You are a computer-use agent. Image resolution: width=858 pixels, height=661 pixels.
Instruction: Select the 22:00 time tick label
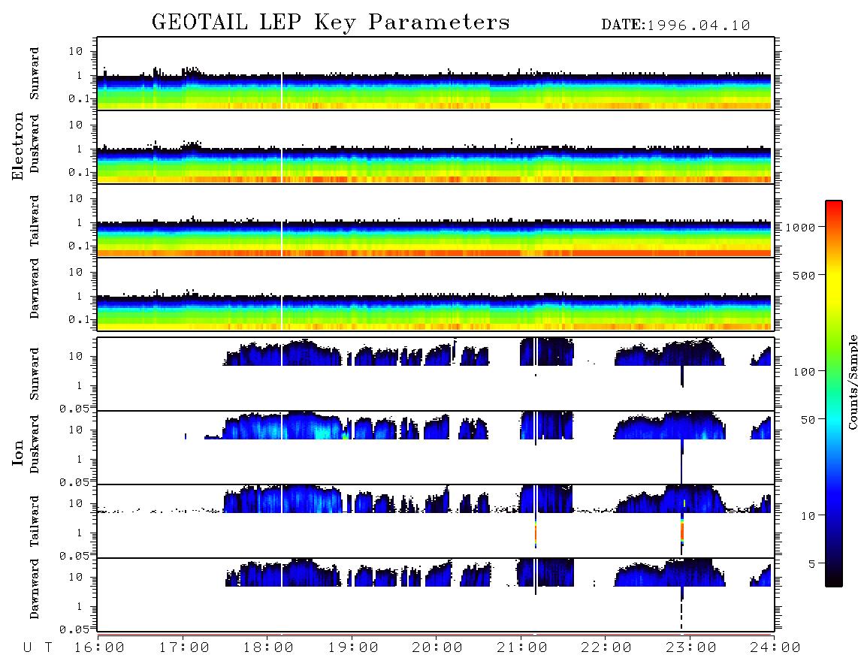tap(607, 648)
